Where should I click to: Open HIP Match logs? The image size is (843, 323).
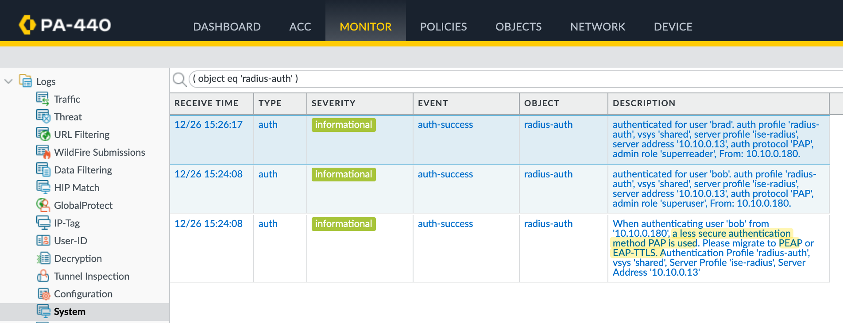pyautogui.click(x=76, y=188)
